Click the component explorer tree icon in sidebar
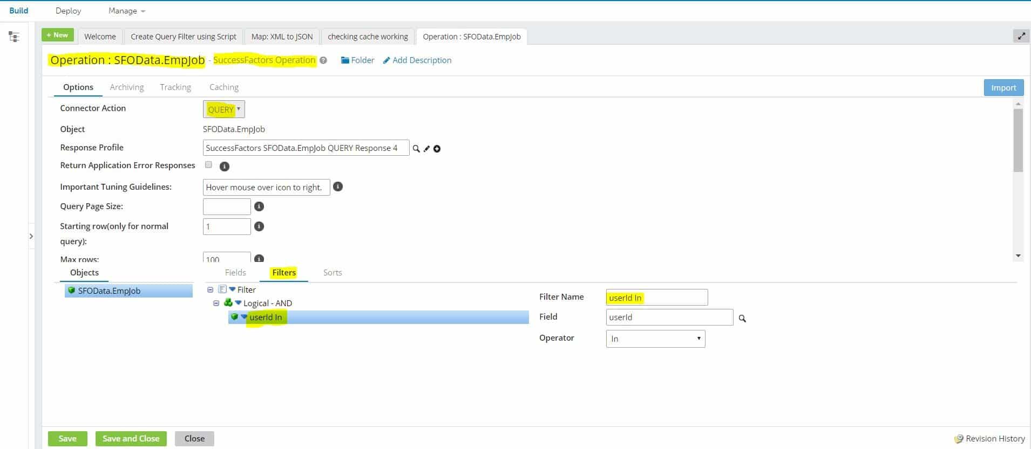Image resolution: width=1031 pixels, height=449 pixels. [x=14, y=37]
